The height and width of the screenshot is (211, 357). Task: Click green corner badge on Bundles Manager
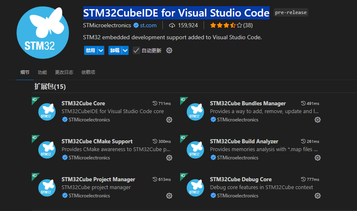[183, 100]
